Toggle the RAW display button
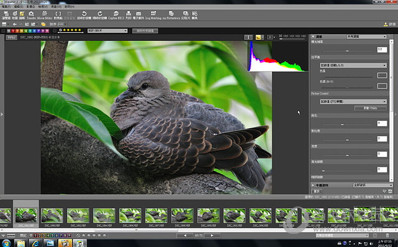Screen dimensions: 398x247 point(12,37)
